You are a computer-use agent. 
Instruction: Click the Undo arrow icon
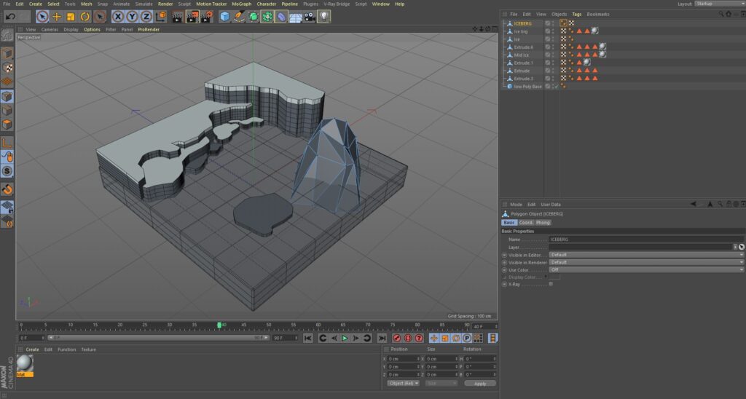(10, 16)
